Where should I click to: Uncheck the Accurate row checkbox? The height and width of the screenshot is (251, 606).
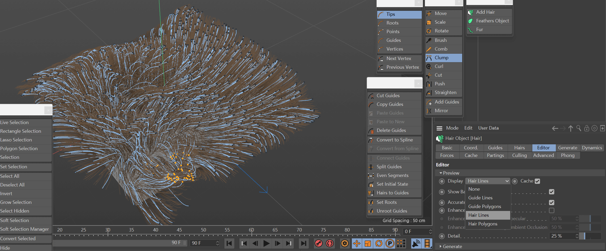point(552,203)
